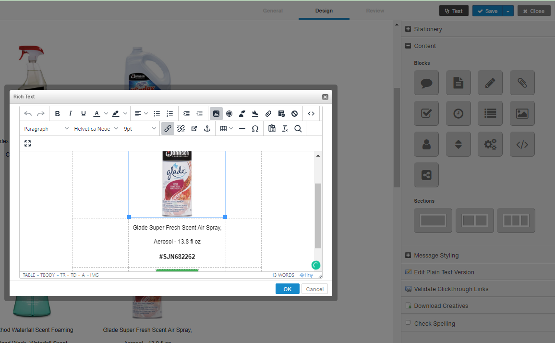Open the table dropdown menu
The image size is (555, 343).
coord(226,129)
